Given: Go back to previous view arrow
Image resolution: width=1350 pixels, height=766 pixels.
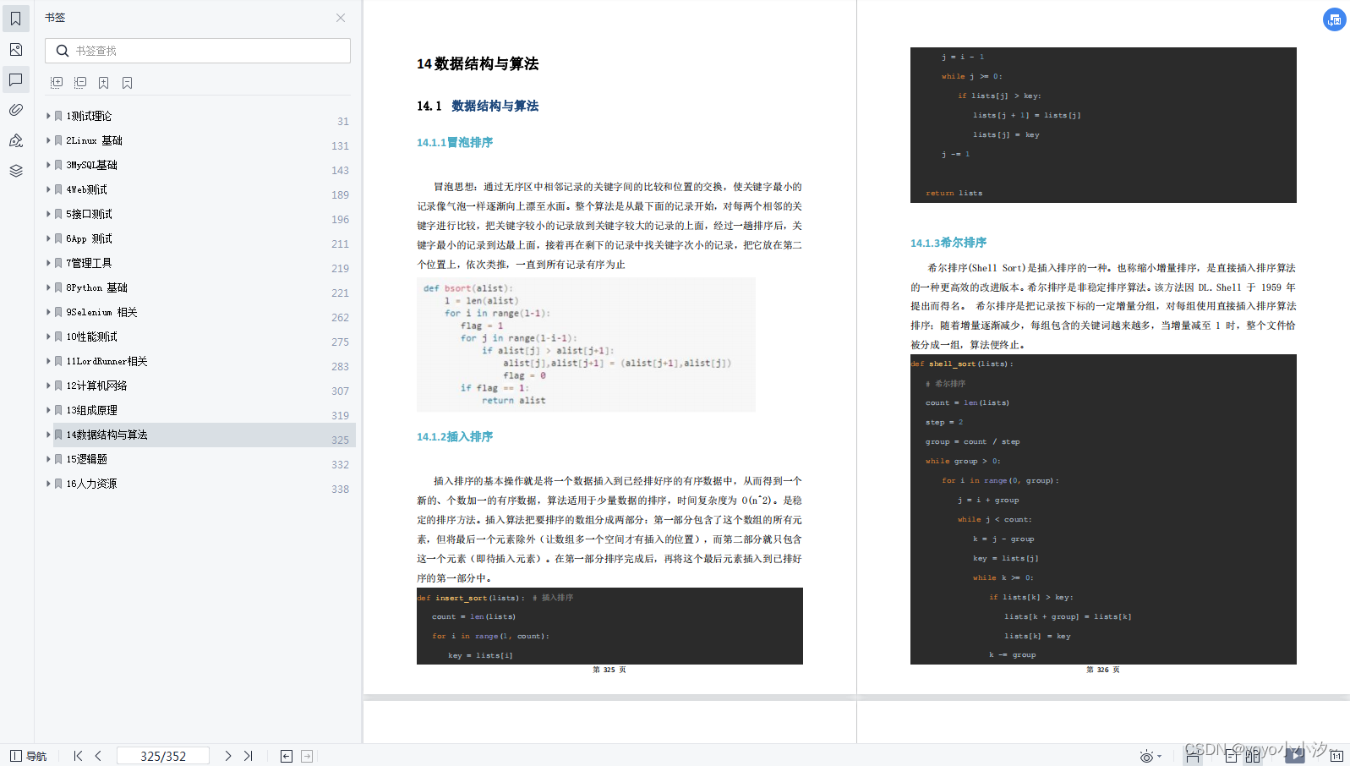Looking at the screenshot, I should pos(287,756).
